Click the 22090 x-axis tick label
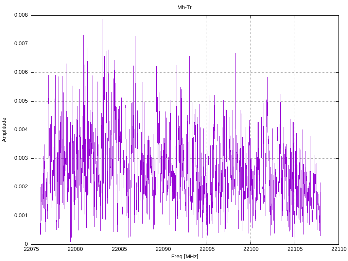 click(163, 249)
